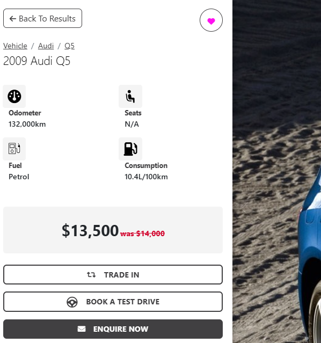Click the 2009 Audi Q5 heading
321x343 pixels.
[x=37, y=61]
